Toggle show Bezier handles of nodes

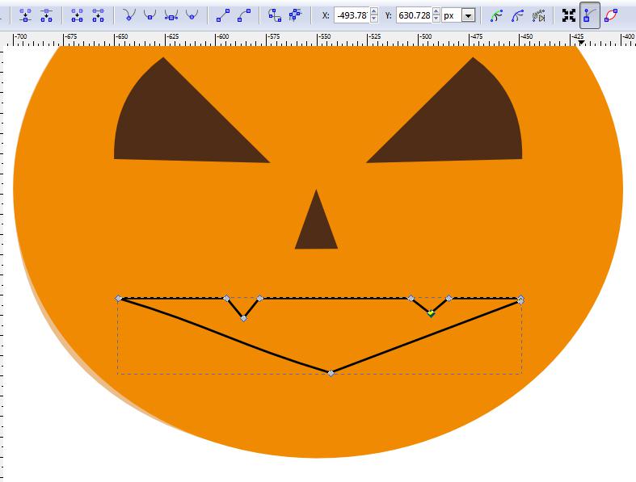[x=590, y=15]
